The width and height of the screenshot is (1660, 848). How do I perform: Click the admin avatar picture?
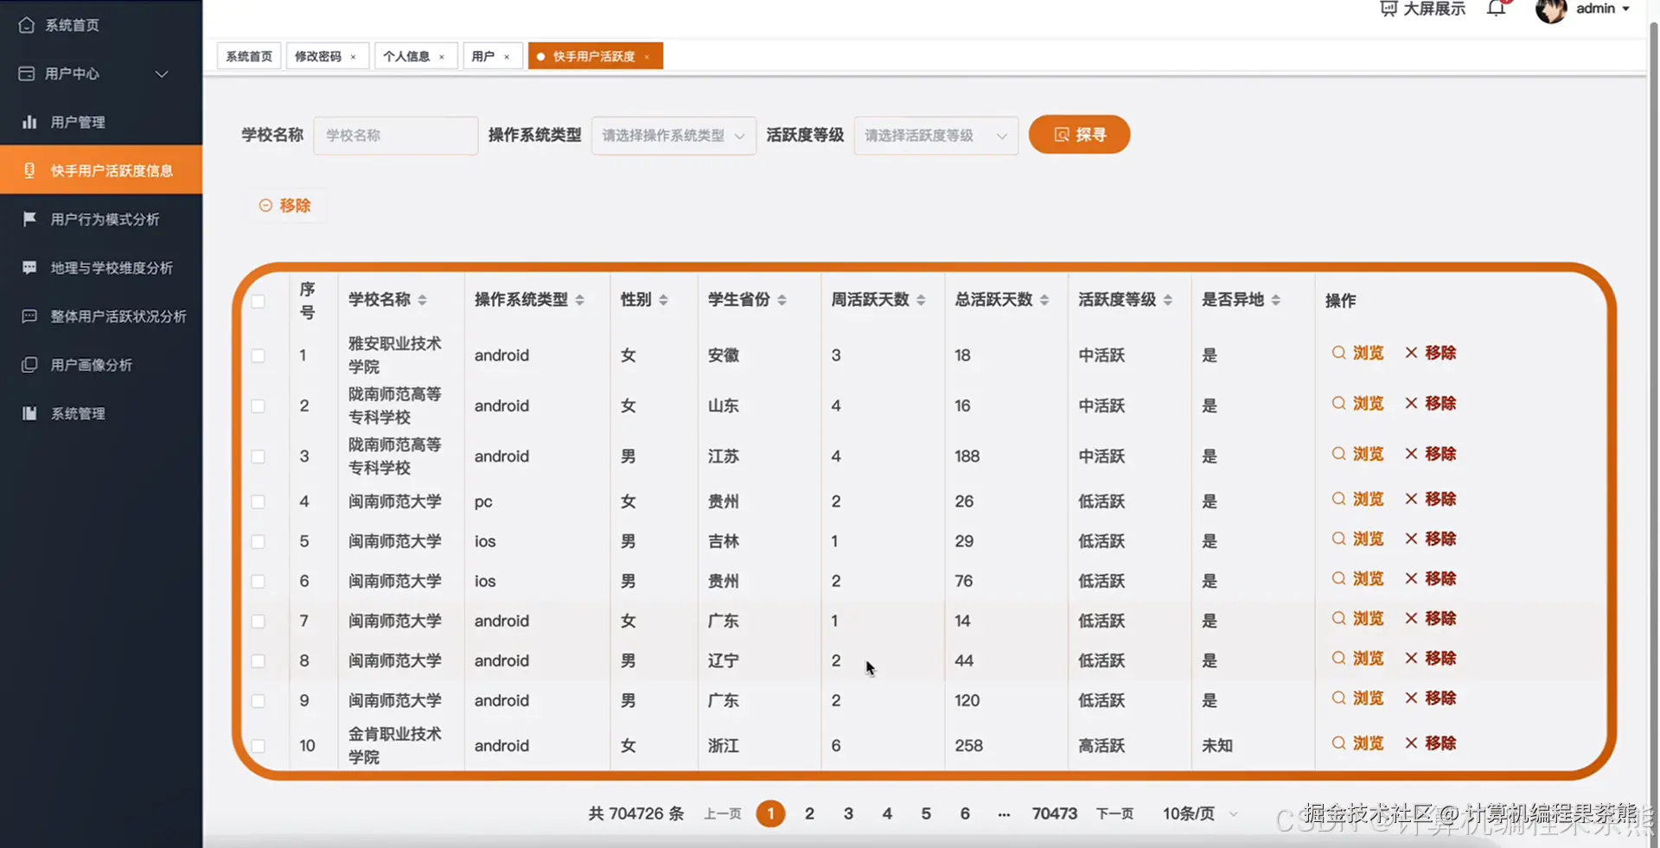(1551, 10)
